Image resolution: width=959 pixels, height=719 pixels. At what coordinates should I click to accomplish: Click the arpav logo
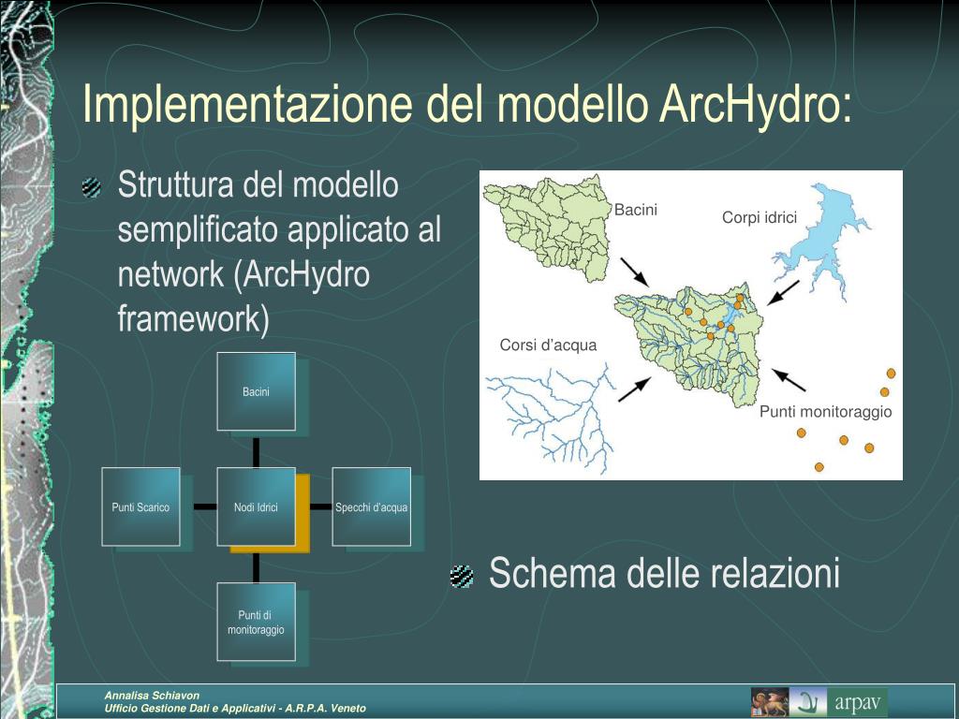pyautogui.click(x=858, y=702)
